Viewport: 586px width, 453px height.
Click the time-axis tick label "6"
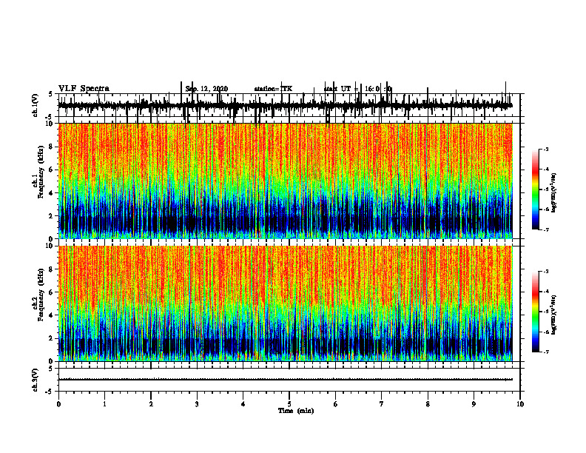pyautogui.click(x=336, y=404)
